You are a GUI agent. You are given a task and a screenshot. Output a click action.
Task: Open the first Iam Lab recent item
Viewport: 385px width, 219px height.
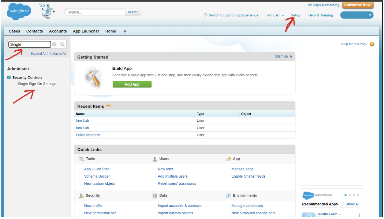pyautogui.click(x=82, y=121)
